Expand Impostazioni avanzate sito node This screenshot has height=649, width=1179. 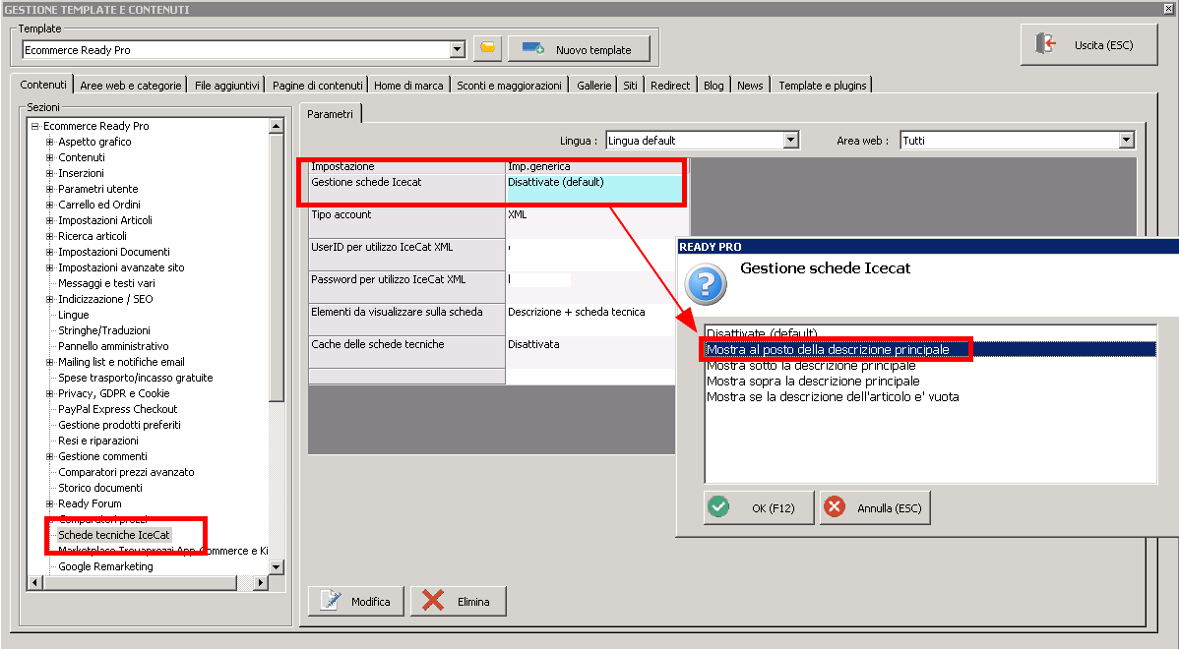(49, 268)
